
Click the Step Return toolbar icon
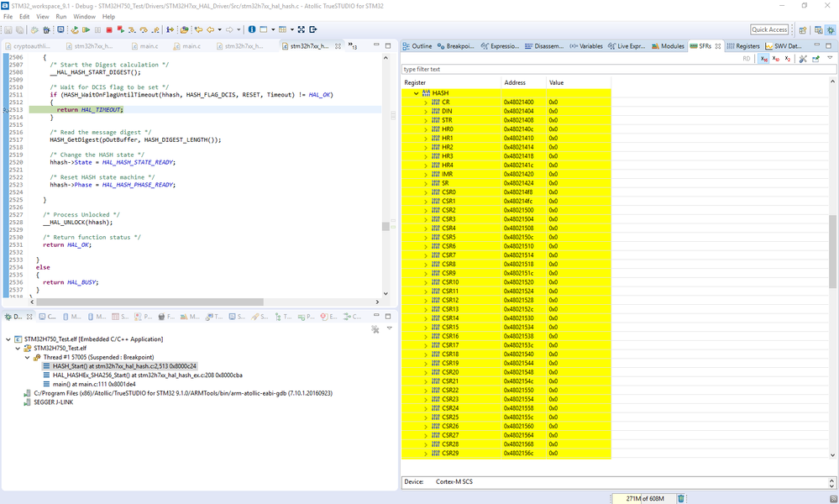click(x=155, y=30)
